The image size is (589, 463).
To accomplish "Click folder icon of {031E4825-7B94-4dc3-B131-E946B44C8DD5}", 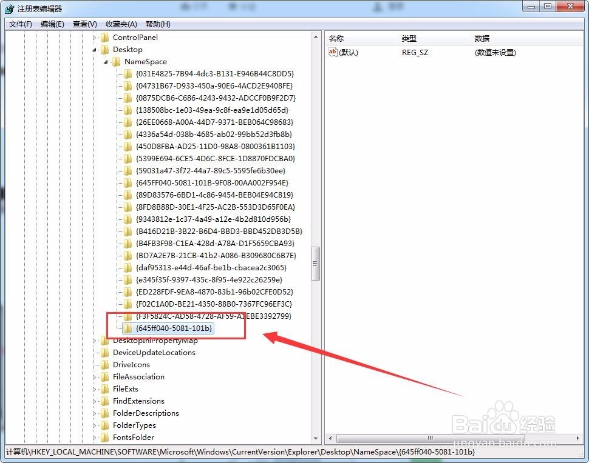I will (x=128, y=74).
